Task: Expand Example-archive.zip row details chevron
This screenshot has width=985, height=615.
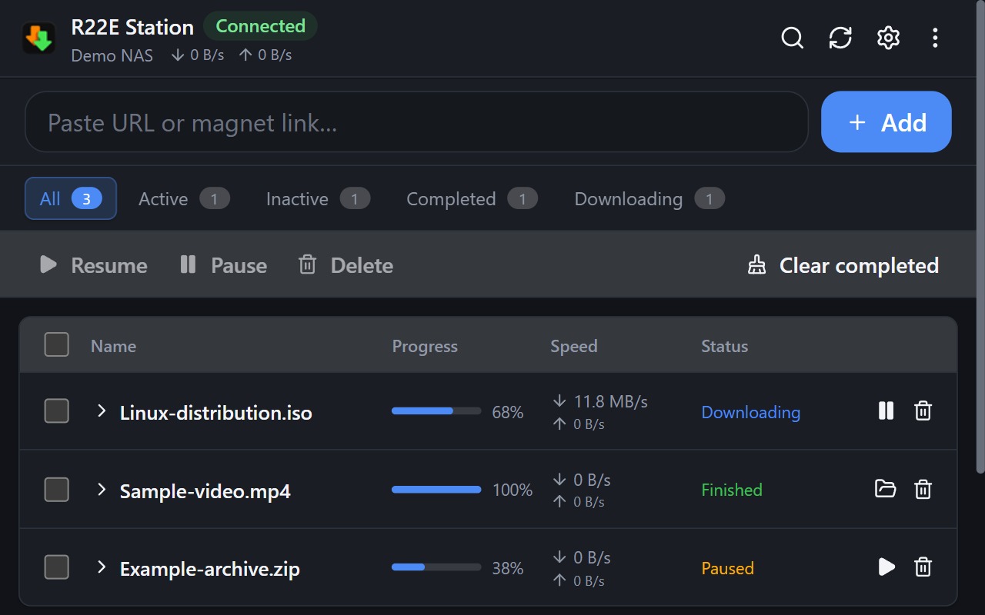Action: click(x=101, y=567)
